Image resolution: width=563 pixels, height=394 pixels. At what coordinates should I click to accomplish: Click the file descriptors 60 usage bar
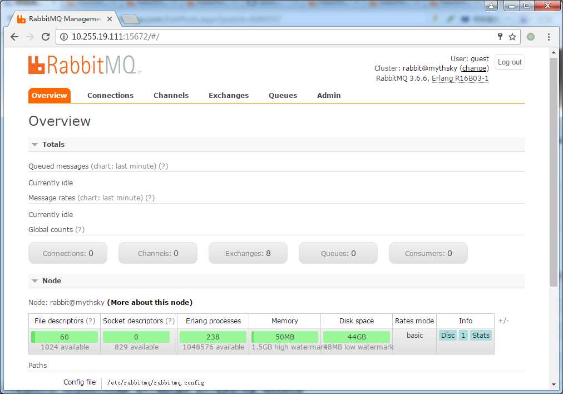click(x=65, y=337)
